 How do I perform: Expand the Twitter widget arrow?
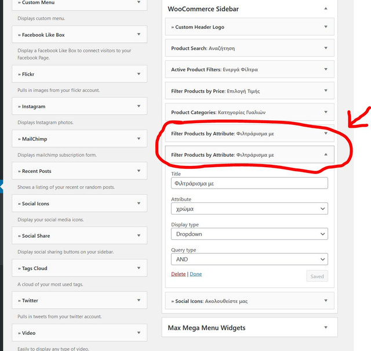pyautogui.click(x=139, y=300)
